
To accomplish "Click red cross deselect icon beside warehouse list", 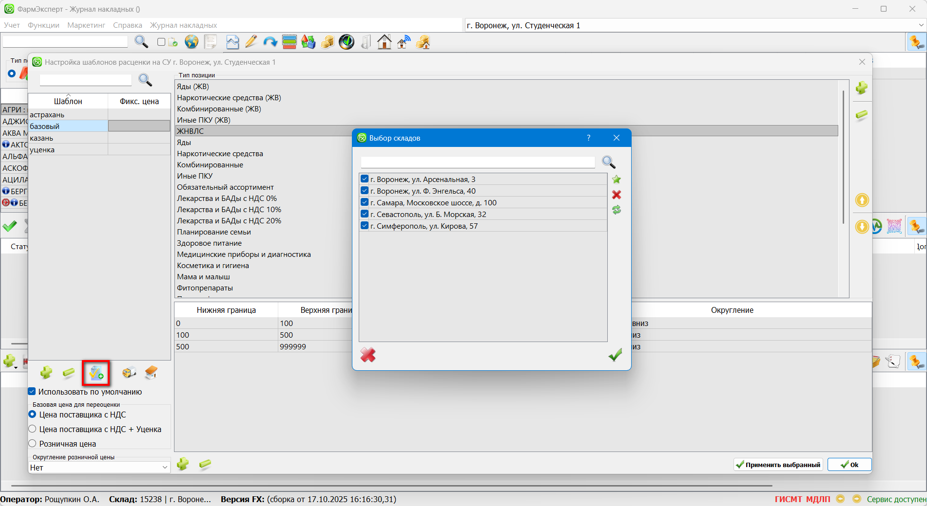I will coord(617,195).
